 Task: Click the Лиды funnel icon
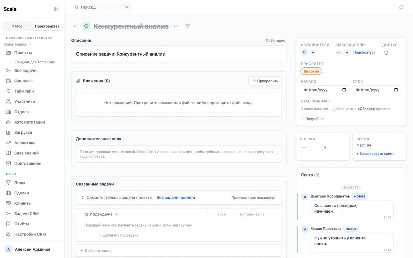(x=8, y=183)
